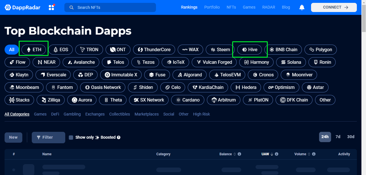Choose the Solana chain chip
The height and width of the screenshot is (175, 366).
[x=291, y=62]
